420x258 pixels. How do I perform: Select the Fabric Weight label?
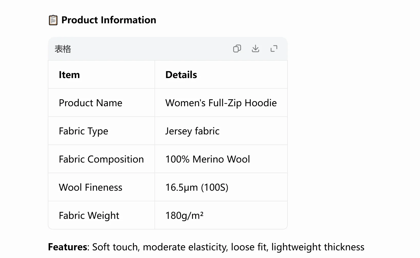point(89,216)
